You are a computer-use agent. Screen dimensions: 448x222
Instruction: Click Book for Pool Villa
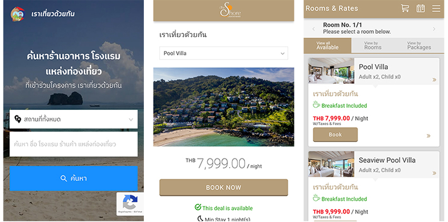(335, 134)
